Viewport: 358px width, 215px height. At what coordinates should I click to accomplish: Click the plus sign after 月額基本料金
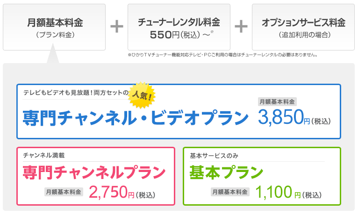coord(117,27)
